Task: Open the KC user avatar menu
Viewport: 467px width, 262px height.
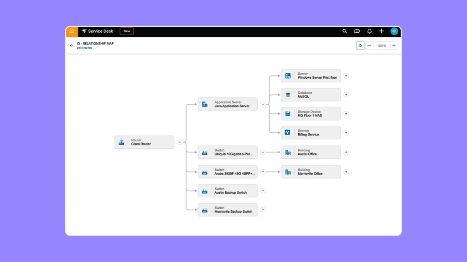Action: coord(394,31)
